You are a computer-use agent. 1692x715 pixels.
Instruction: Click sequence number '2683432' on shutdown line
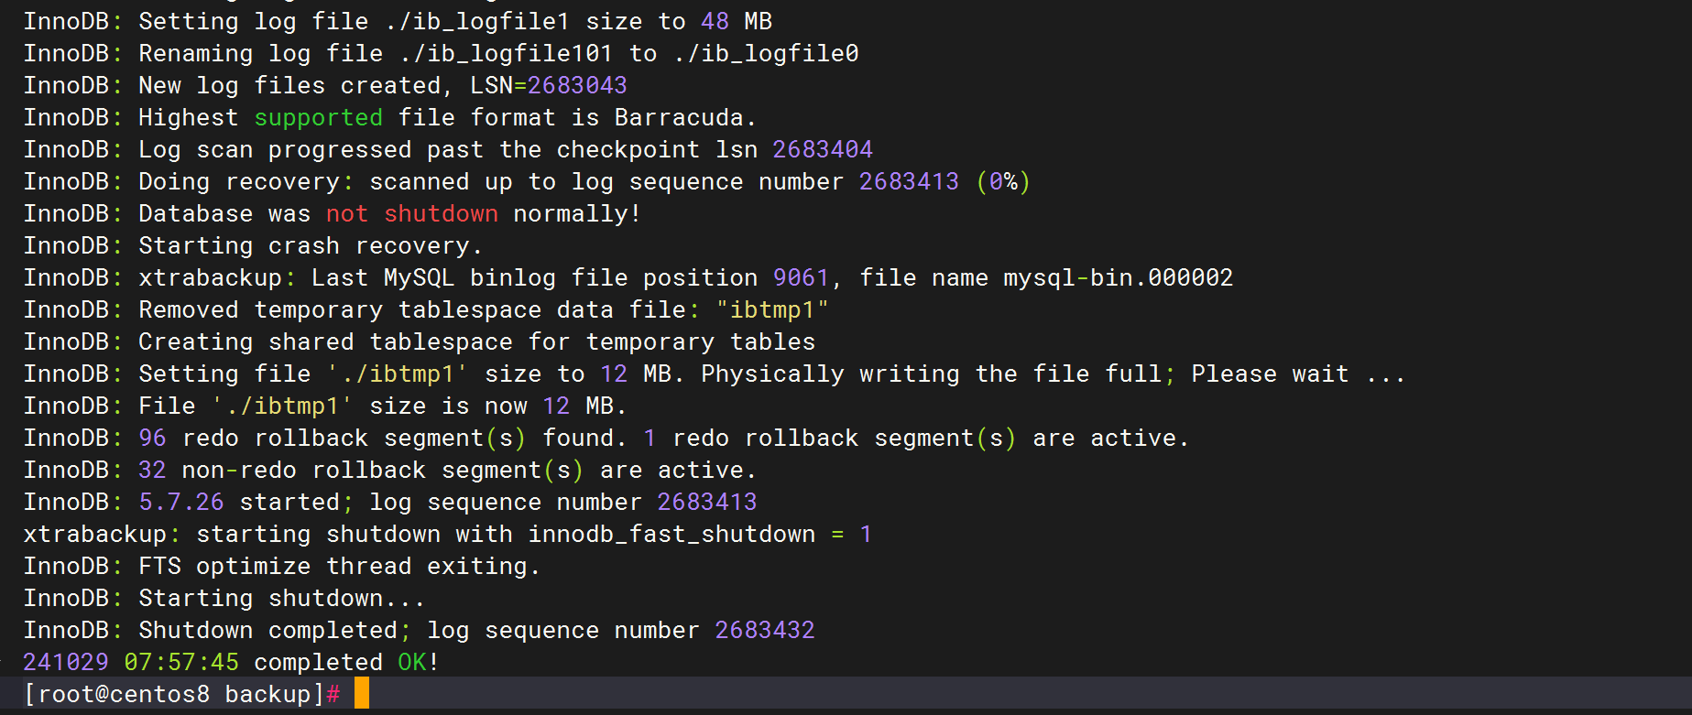tap(765, 630)
